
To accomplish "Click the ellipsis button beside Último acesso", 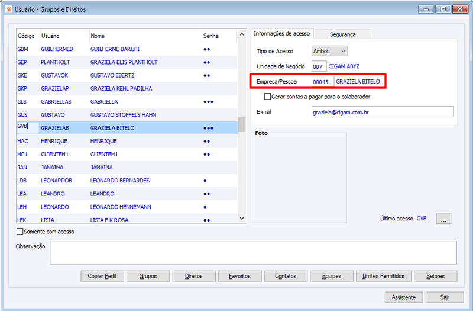I will click(x=443, y=219).
